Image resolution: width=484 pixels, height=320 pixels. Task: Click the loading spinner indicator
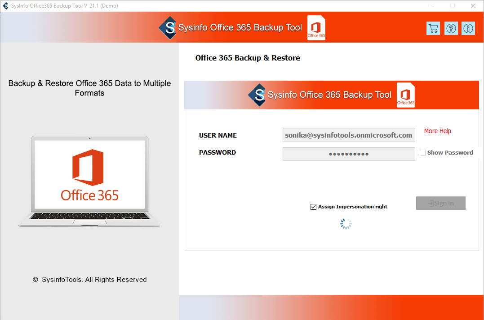[x=346, y=224]
